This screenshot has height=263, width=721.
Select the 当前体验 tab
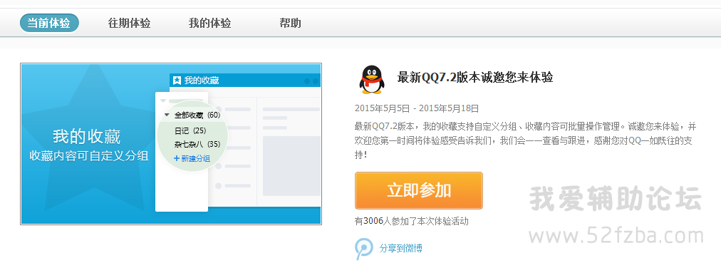pos(49,23)
